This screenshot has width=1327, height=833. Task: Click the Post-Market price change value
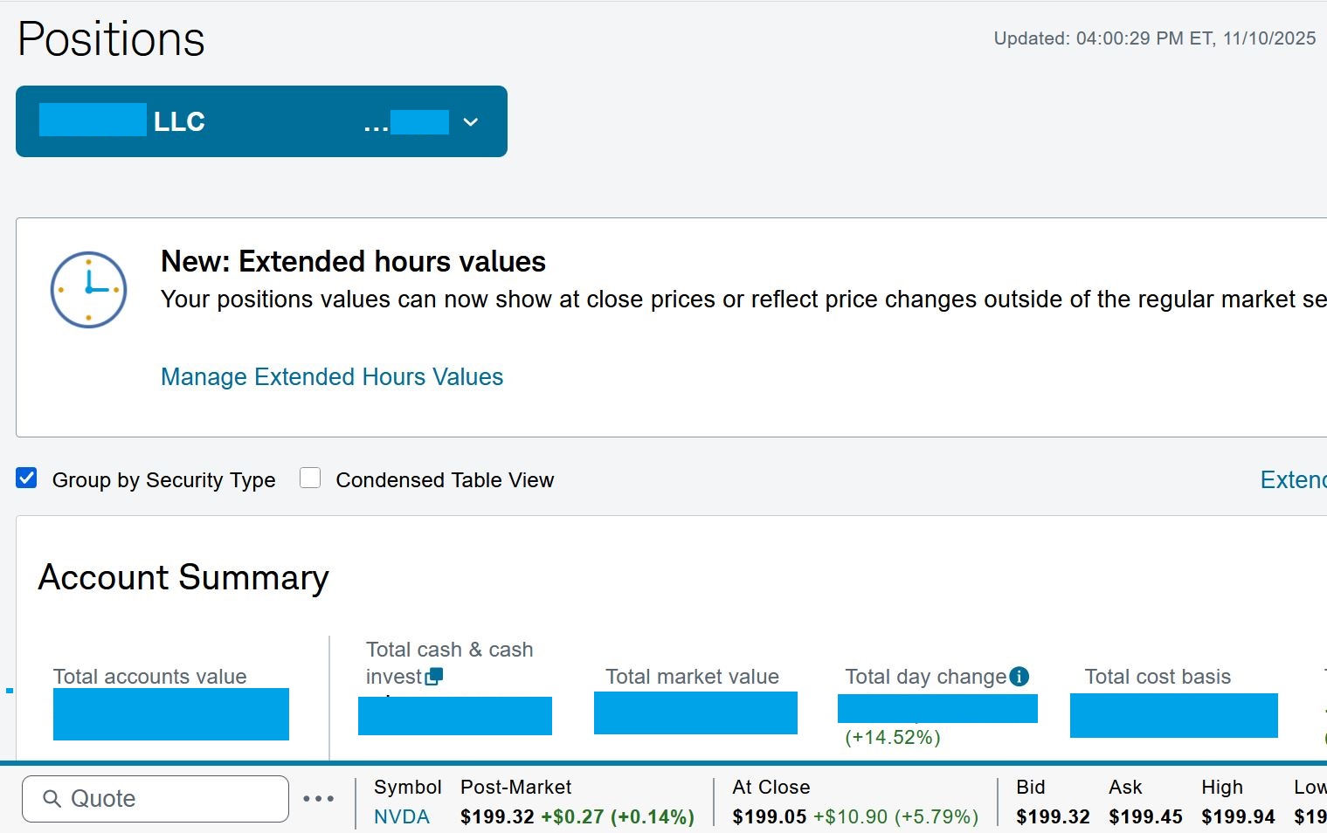click(x=618, y=817)
